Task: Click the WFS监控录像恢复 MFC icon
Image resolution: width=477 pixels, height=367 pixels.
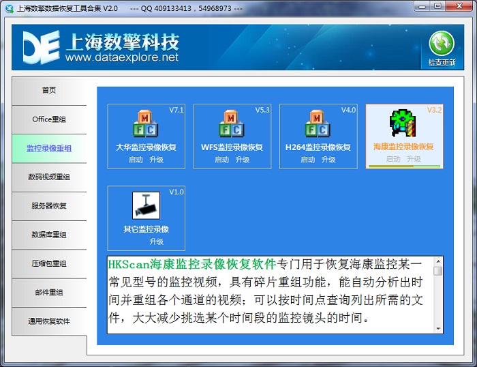Action: (232, 123)
